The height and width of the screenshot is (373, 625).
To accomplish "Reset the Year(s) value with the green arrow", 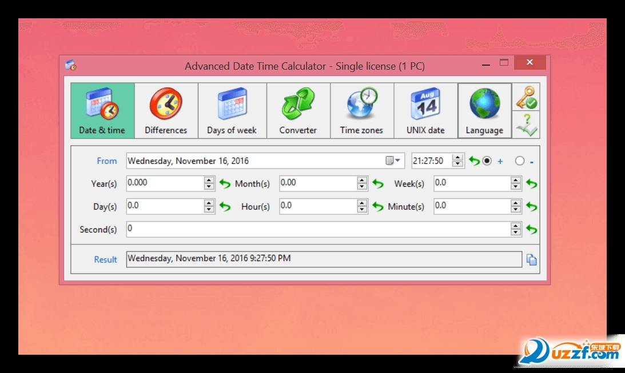I will click(225, 183).
